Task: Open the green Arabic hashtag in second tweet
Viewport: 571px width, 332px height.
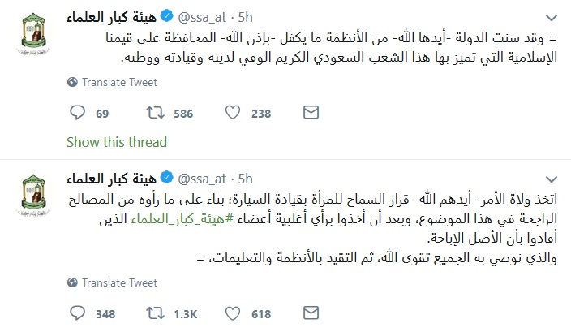Action: coord(182,218)
